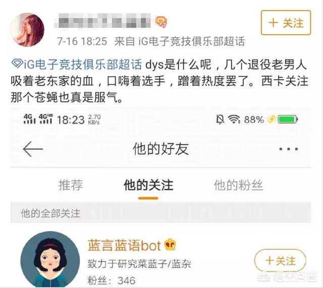The height and width of the screenshot is (288, 323).
Task: Select the 他的关注 tab
Action: pyautogui.click(x=148, y=185)
